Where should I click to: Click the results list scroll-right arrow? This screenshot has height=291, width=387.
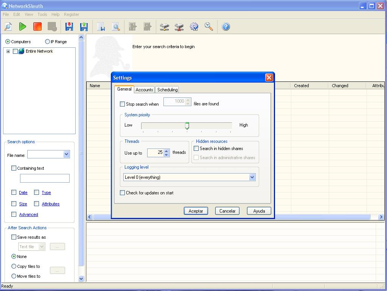pos(381,217)
